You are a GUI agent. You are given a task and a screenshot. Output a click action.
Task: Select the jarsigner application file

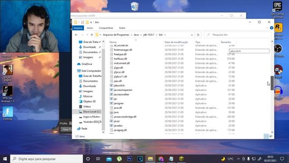119,103
